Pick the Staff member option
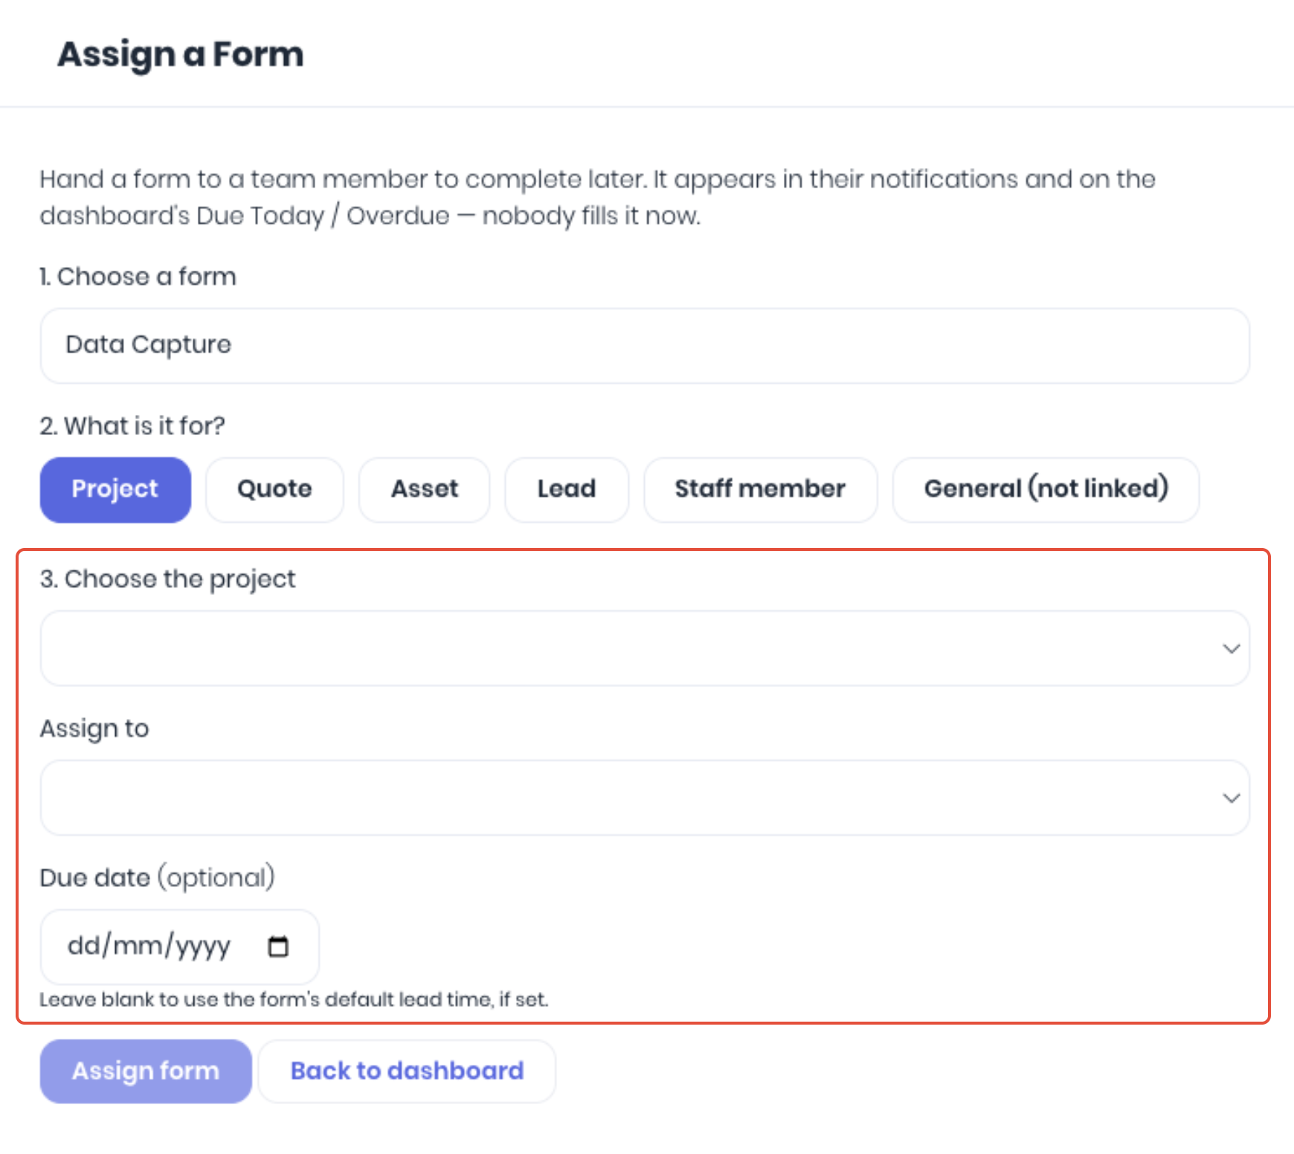Image resolution: width=1294 pixels, height=1154 pixels. pyautogui.click(x=760, y=489)
